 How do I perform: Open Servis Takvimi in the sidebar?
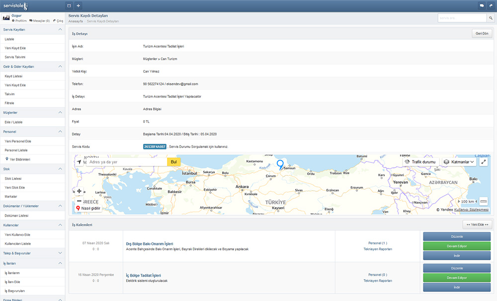tap(15, 57)
